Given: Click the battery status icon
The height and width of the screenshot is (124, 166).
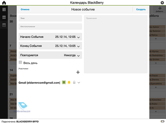Looking at the screenshot, I should pyautogui.click(x=162, y=121).
